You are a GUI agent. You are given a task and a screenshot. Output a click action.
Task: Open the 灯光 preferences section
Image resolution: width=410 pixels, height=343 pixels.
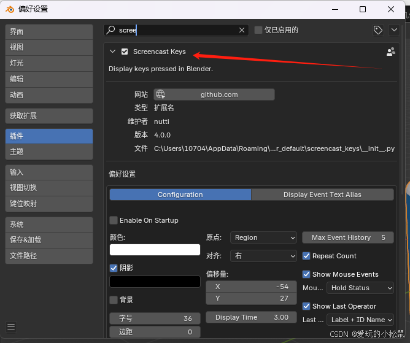click(49, 63)
